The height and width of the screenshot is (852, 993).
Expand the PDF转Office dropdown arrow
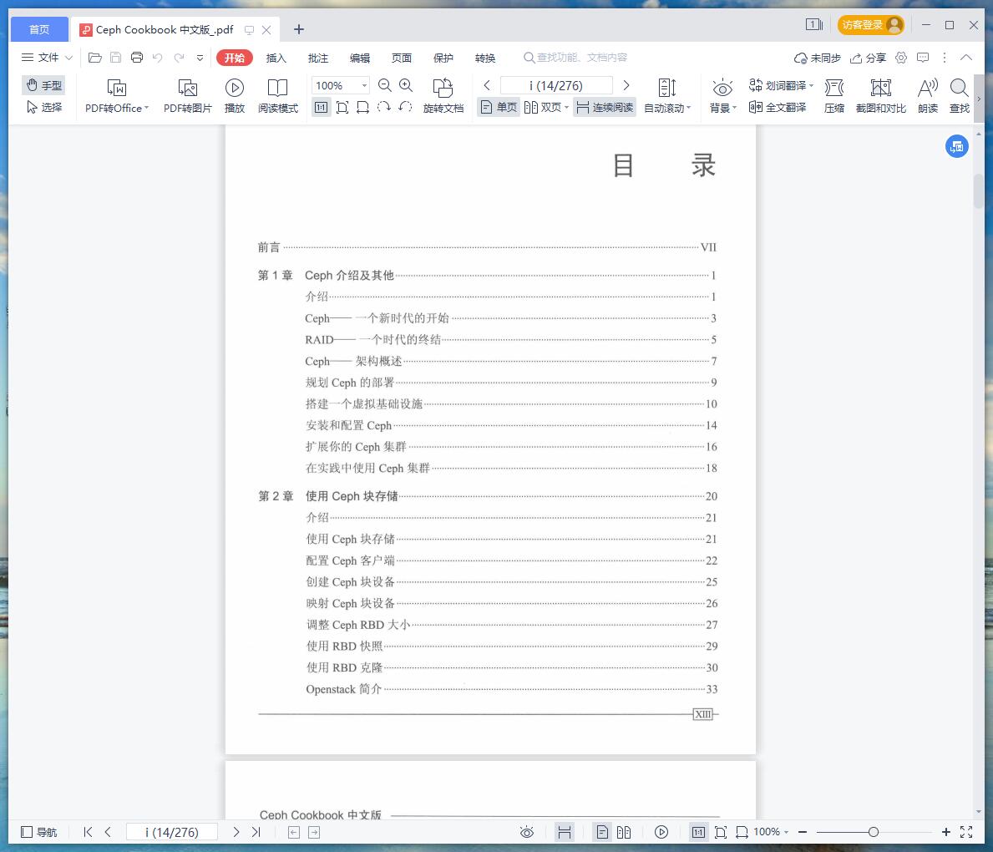[146, 108]
